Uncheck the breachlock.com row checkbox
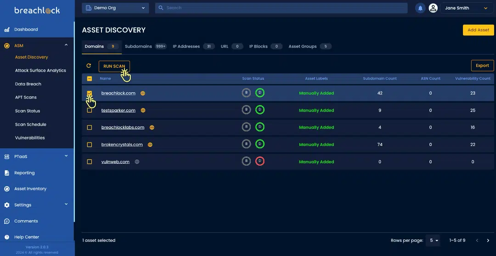 tap(90, 93)
